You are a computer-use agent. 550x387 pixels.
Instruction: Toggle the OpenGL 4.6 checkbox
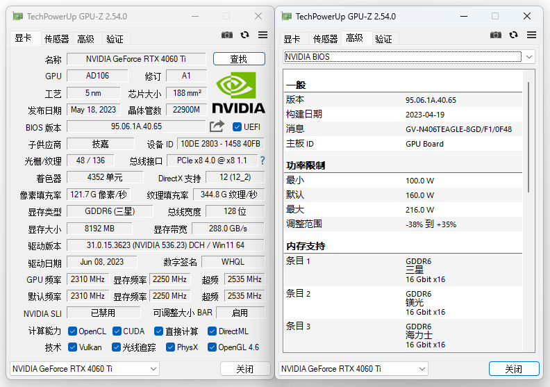point(212,347)
